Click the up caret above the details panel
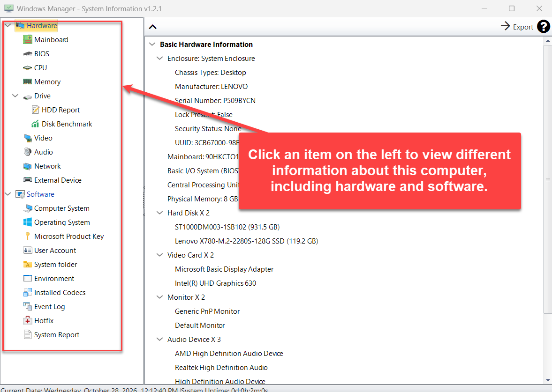The image size is (552, 392). (152, 27)
